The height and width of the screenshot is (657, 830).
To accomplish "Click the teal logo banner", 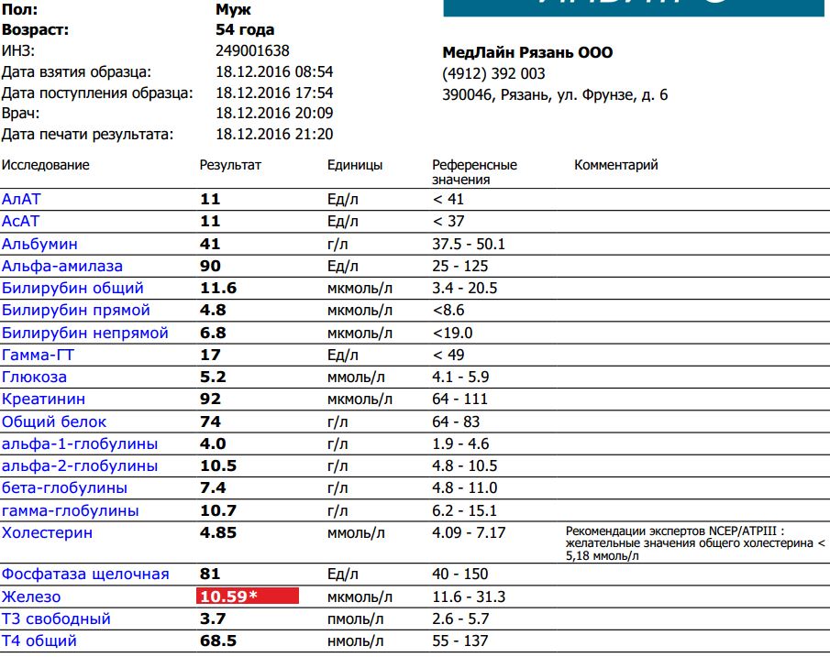I will coord(636,8).
